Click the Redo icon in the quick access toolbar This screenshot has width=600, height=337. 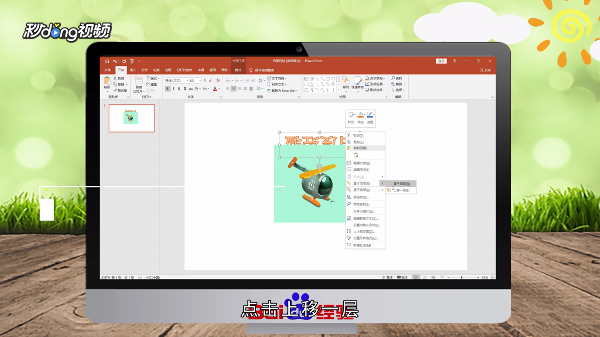coord(124,61)
